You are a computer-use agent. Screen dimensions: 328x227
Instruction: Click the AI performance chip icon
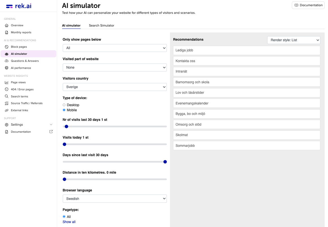(x=6, y=68)
